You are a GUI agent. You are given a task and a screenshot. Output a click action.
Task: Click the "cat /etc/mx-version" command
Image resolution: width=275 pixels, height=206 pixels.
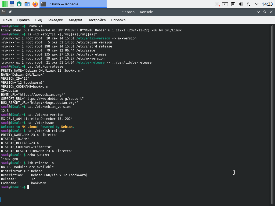pyautogui.click(x=45, y=115)
